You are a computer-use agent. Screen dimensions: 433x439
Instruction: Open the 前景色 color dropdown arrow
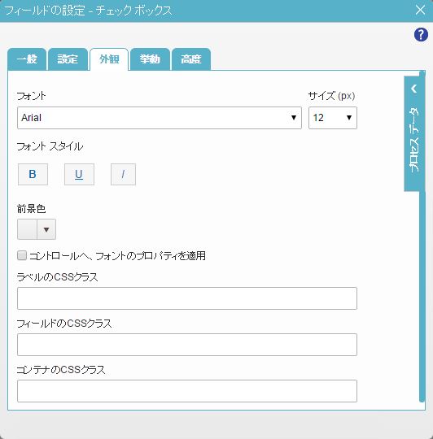click(x=46, y=229)
